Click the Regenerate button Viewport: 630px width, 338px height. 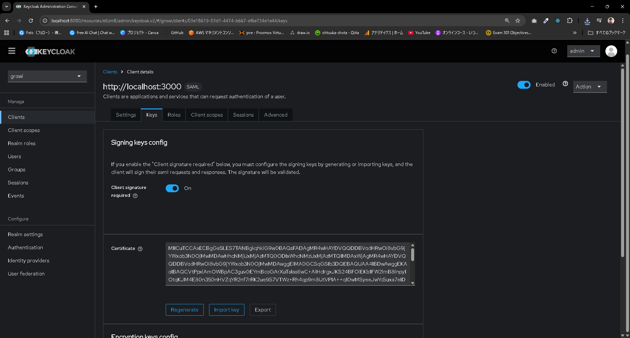[x=185, y=310]
